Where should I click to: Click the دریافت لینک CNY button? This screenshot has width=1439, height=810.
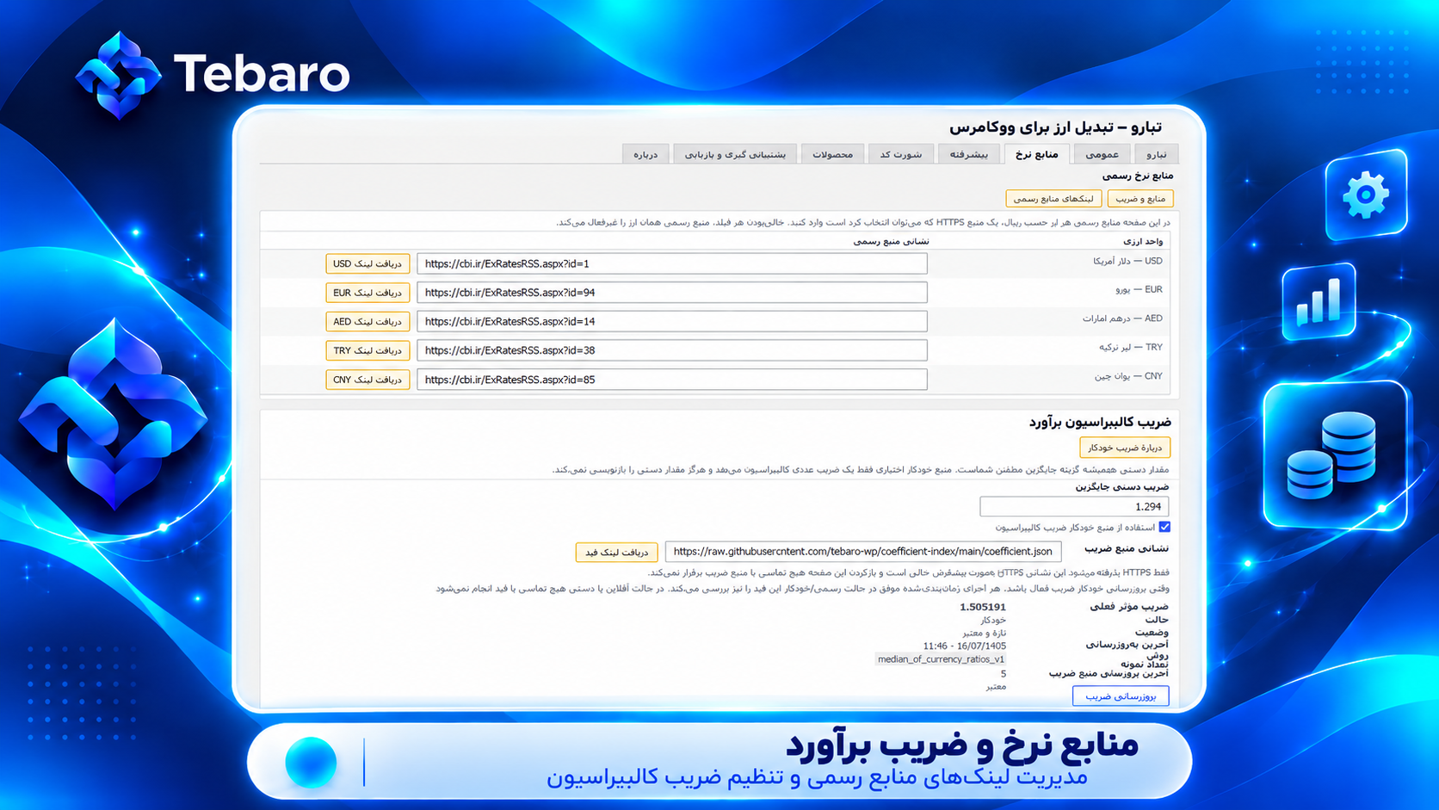[367, 379]
